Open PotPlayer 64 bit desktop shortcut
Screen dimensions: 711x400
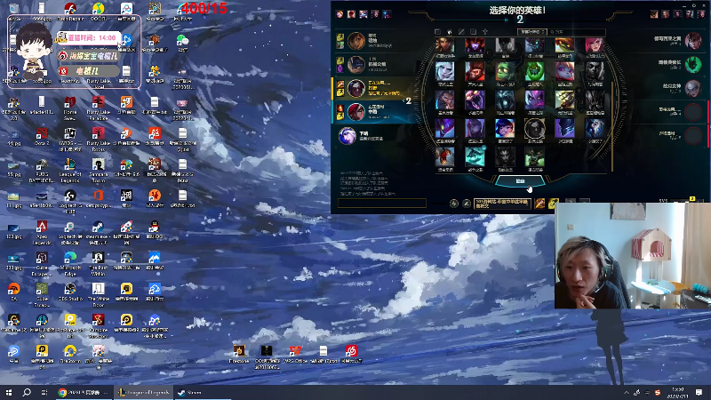(70, 325)
